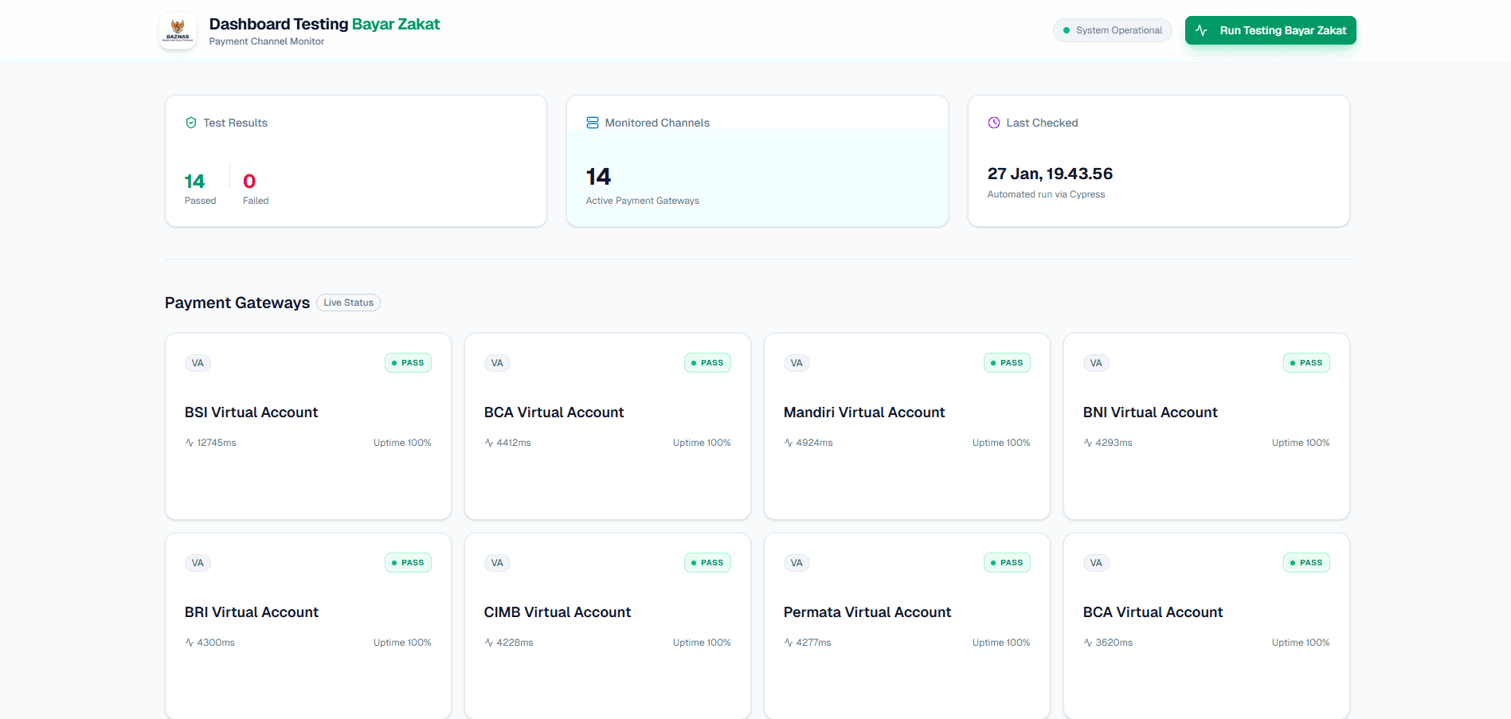This screenshot has width=1511, height=719.
Task: Click the pulse icon beside 4412ms on BCA card
Action: (x=487, y=442)
